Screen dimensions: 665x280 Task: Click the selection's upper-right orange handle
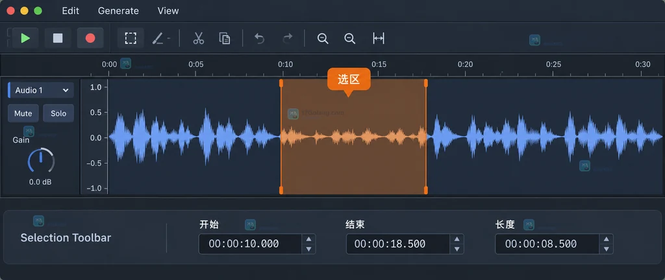click(x=426, y=84)
